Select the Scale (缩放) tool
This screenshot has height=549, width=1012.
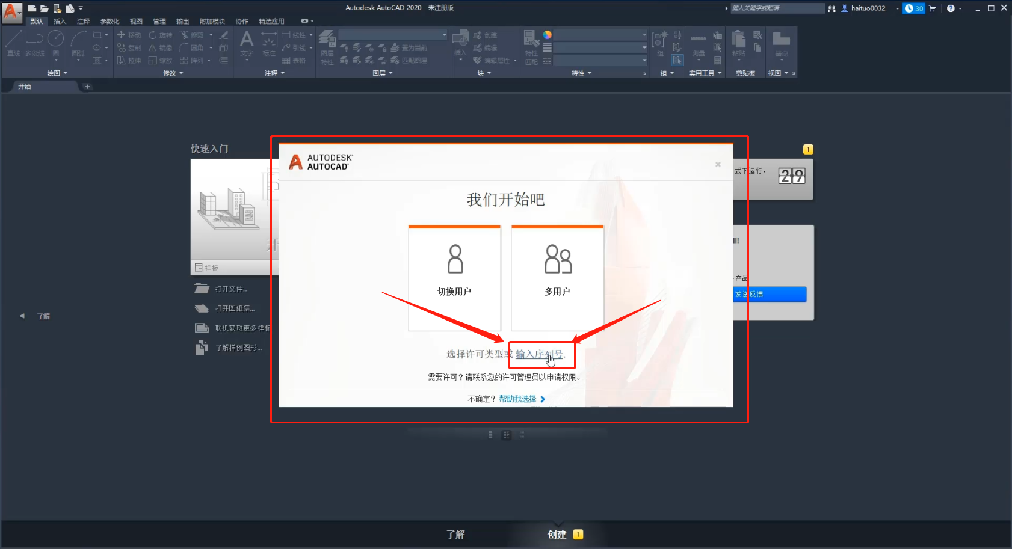160,60
